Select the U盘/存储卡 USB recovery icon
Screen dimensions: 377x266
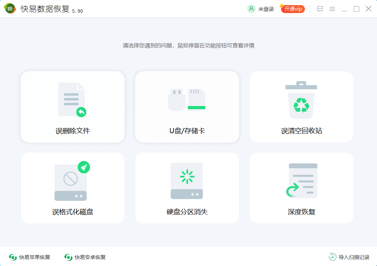pyautogui.click(x=187, y=100)
